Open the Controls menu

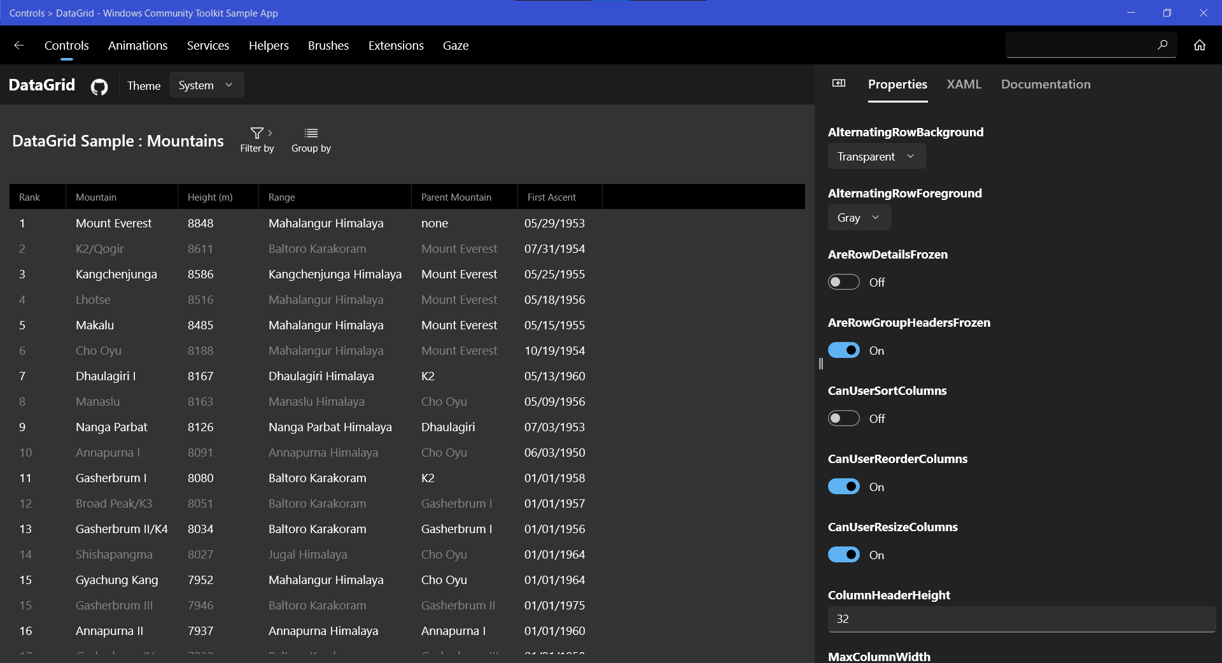tap(67, 45)
